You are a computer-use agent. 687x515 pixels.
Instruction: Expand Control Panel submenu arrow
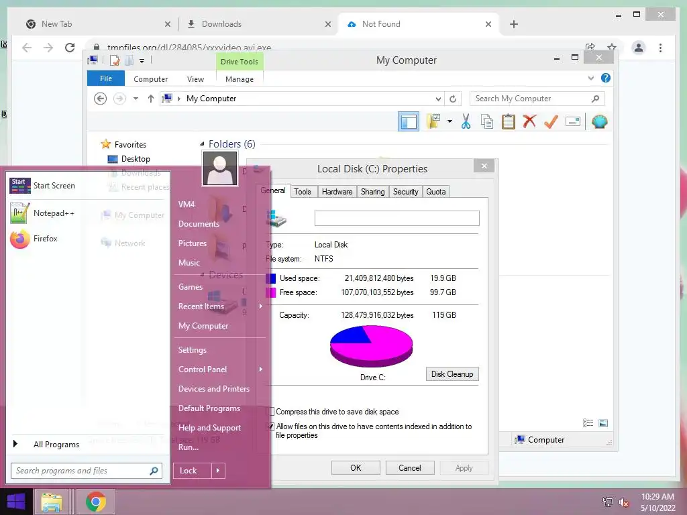click(261, 369)
